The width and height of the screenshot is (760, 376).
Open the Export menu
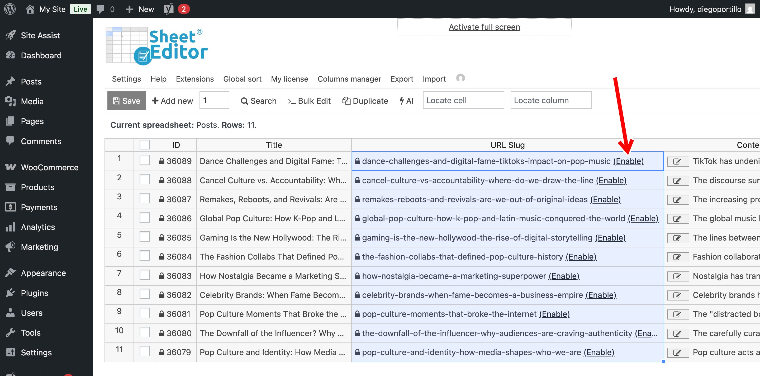tap(402, 79)
